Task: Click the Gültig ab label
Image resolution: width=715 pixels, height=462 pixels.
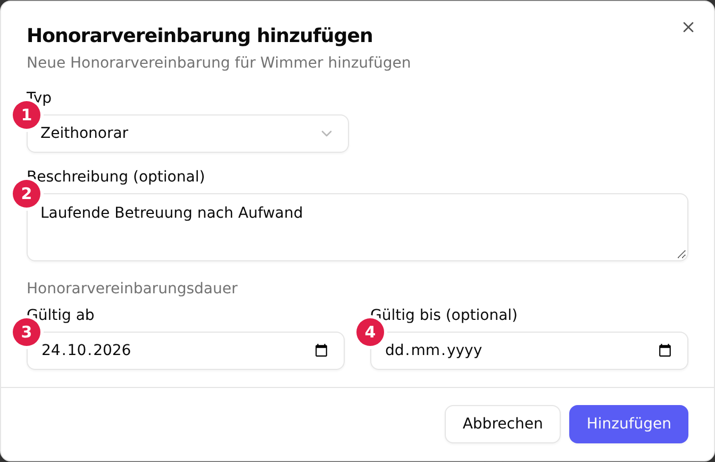Action: (x=61, y=315)
